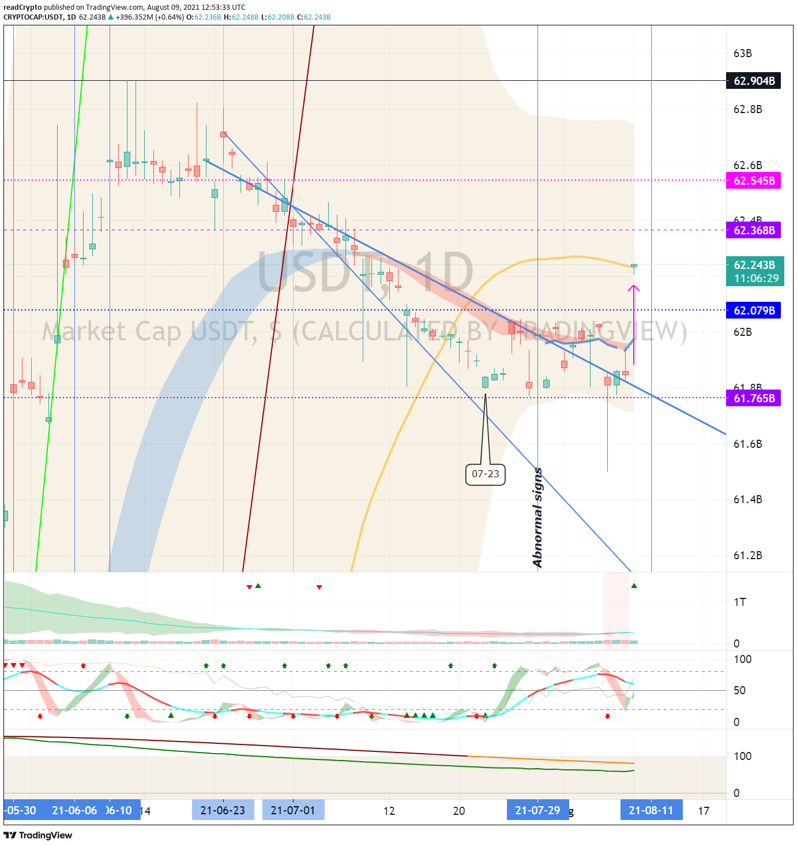This screenshot has height=846, width=797.
Task: Click the open value O:62.236B
Action: [204, 17]
